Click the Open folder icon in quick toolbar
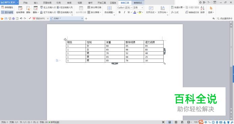Viewport: 234px width, 124px height. 2,19
